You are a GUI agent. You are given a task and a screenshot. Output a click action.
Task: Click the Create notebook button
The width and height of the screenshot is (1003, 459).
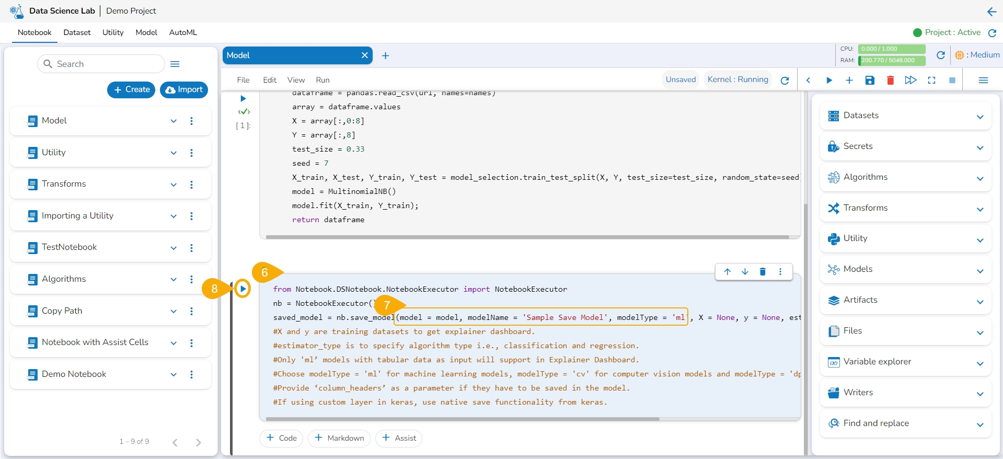coord(132,89)
